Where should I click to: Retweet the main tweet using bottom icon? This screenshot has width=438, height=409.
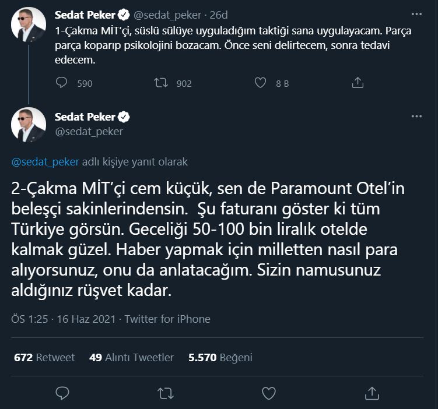[x=166, y=394]
